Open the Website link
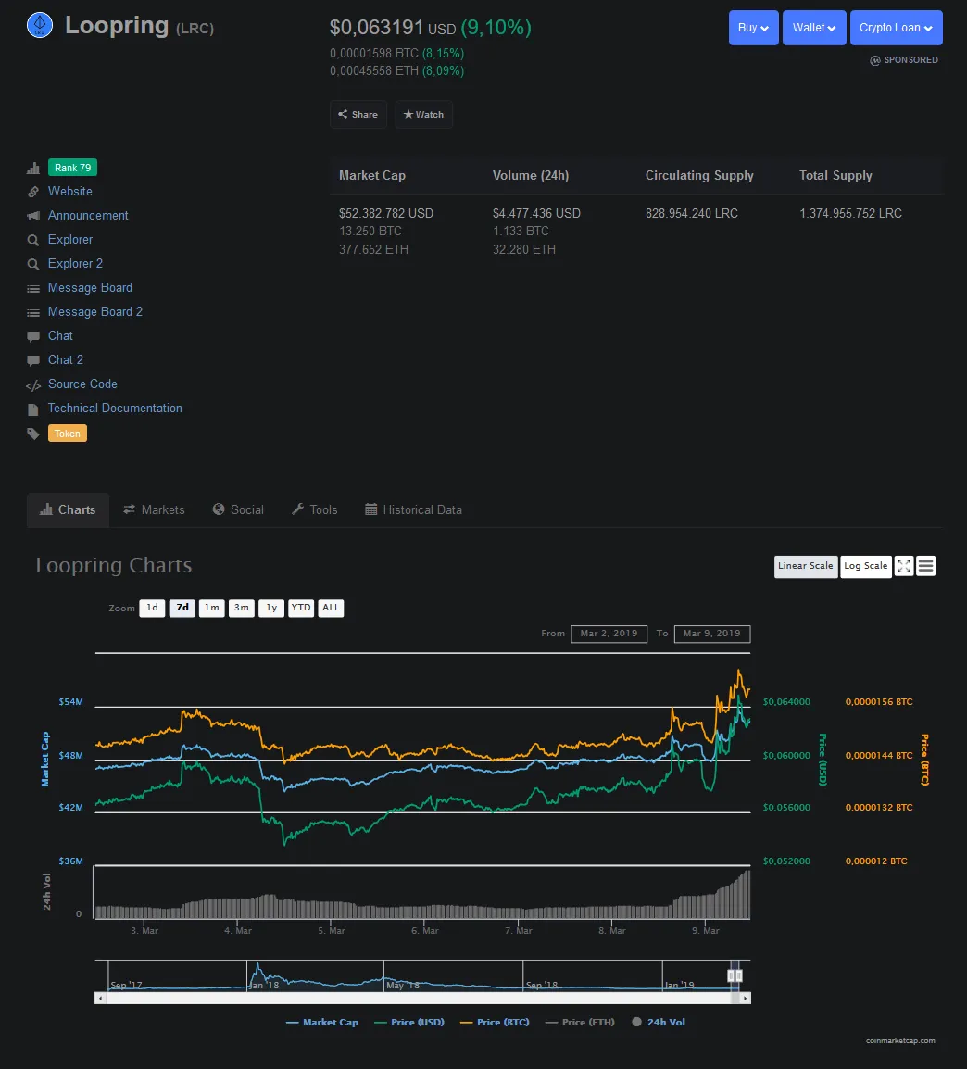The width and height of the screenshot is (967, 1069). pos(70,192)
